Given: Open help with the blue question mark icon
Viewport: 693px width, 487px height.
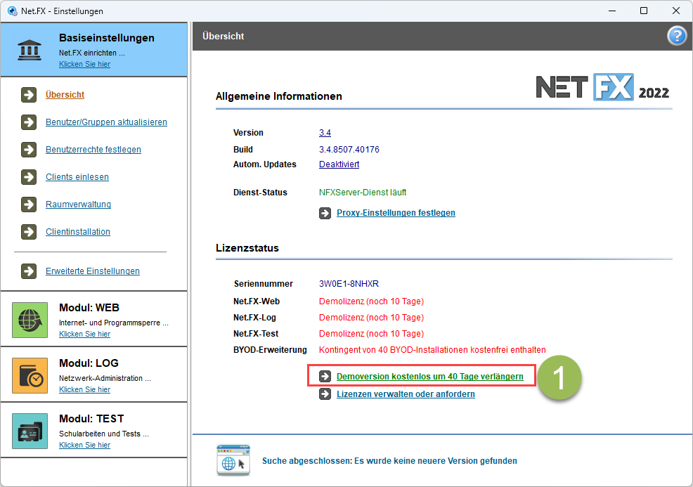Looking at the screenshot, I should pos(677,36).
